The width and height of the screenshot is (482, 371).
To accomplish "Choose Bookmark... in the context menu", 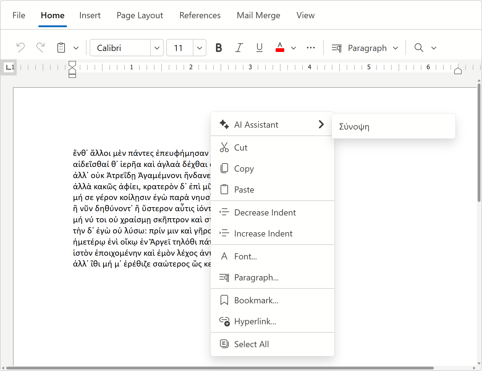I will [256, 300].
